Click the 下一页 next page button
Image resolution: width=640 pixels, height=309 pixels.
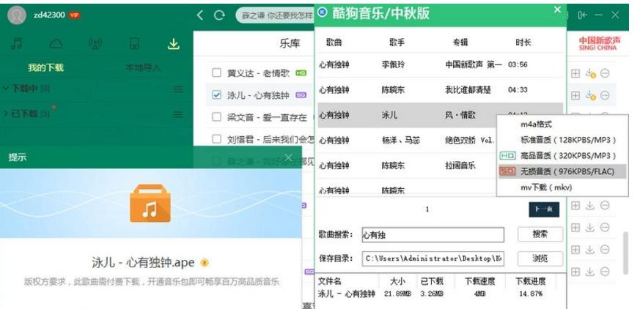(x=544, y=209)
